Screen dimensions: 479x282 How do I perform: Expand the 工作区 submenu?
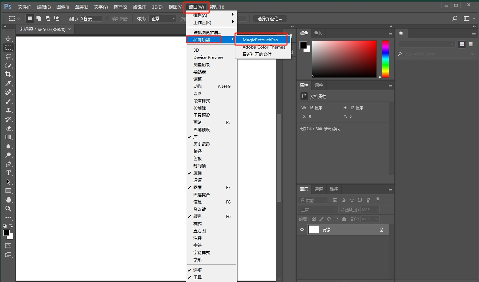click(x=211, y=22)
